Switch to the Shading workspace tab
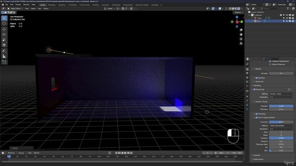 coord(96,5)
